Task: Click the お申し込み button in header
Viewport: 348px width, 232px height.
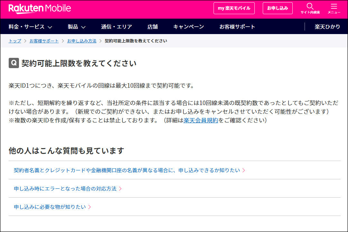Action: click(x=278, y=8)
